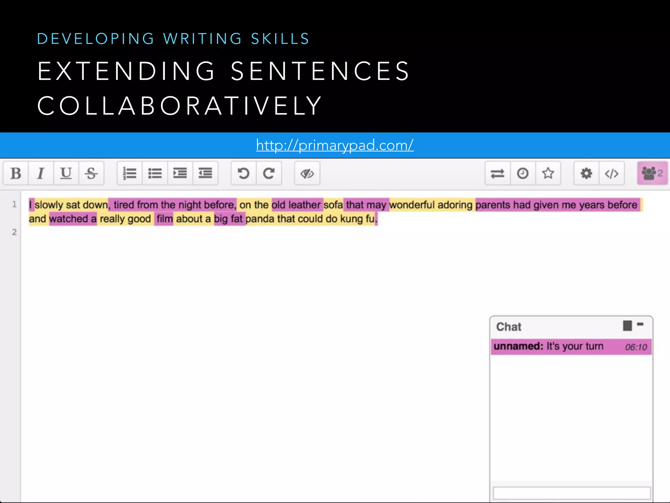
Task: Insert a bulleted list
Action: 155,173
